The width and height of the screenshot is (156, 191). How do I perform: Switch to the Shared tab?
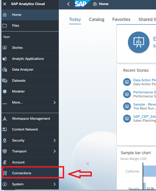[x=147, y=20]
